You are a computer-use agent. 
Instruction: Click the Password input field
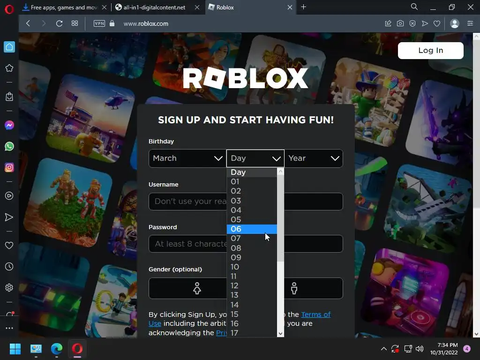[x=246, y=244]
